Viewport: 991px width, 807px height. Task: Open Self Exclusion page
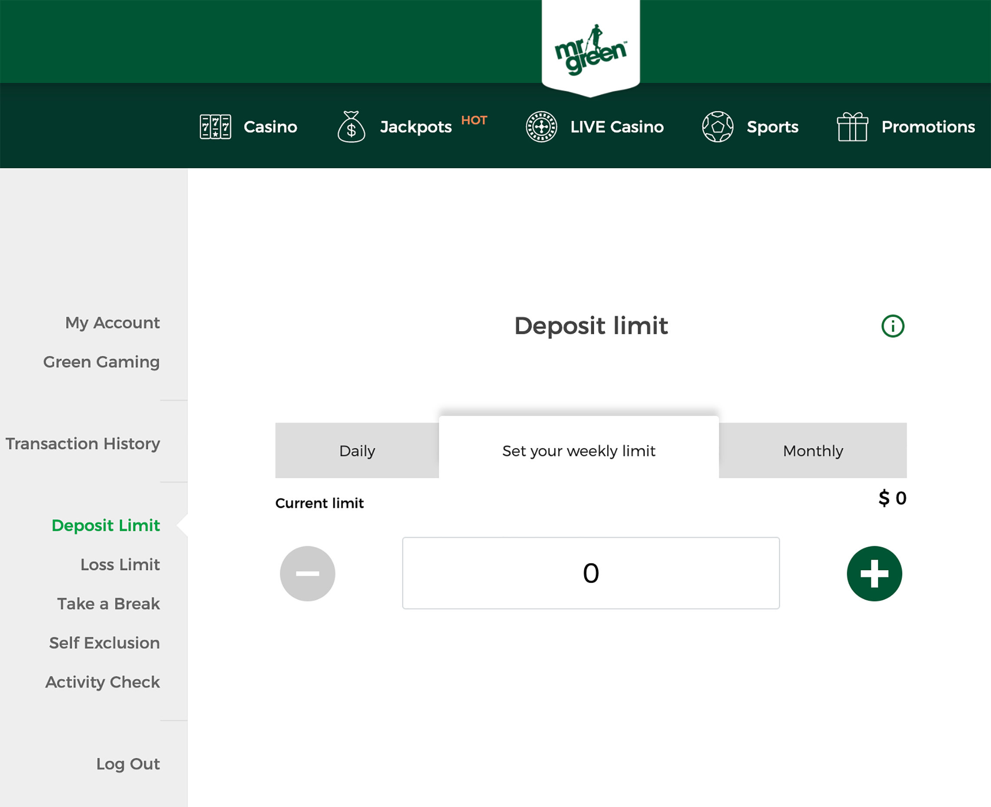(x=104, y=642)
